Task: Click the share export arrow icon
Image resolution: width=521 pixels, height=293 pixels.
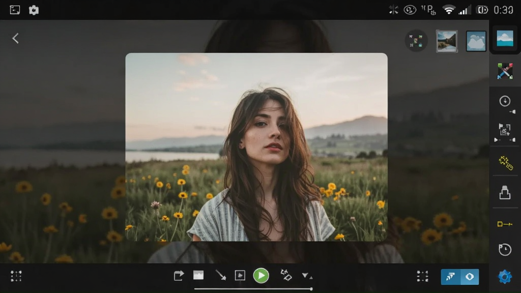Action: pos(179,275)
